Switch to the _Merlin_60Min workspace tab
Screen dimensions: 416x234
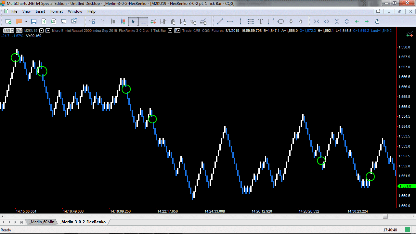[42, 222]
